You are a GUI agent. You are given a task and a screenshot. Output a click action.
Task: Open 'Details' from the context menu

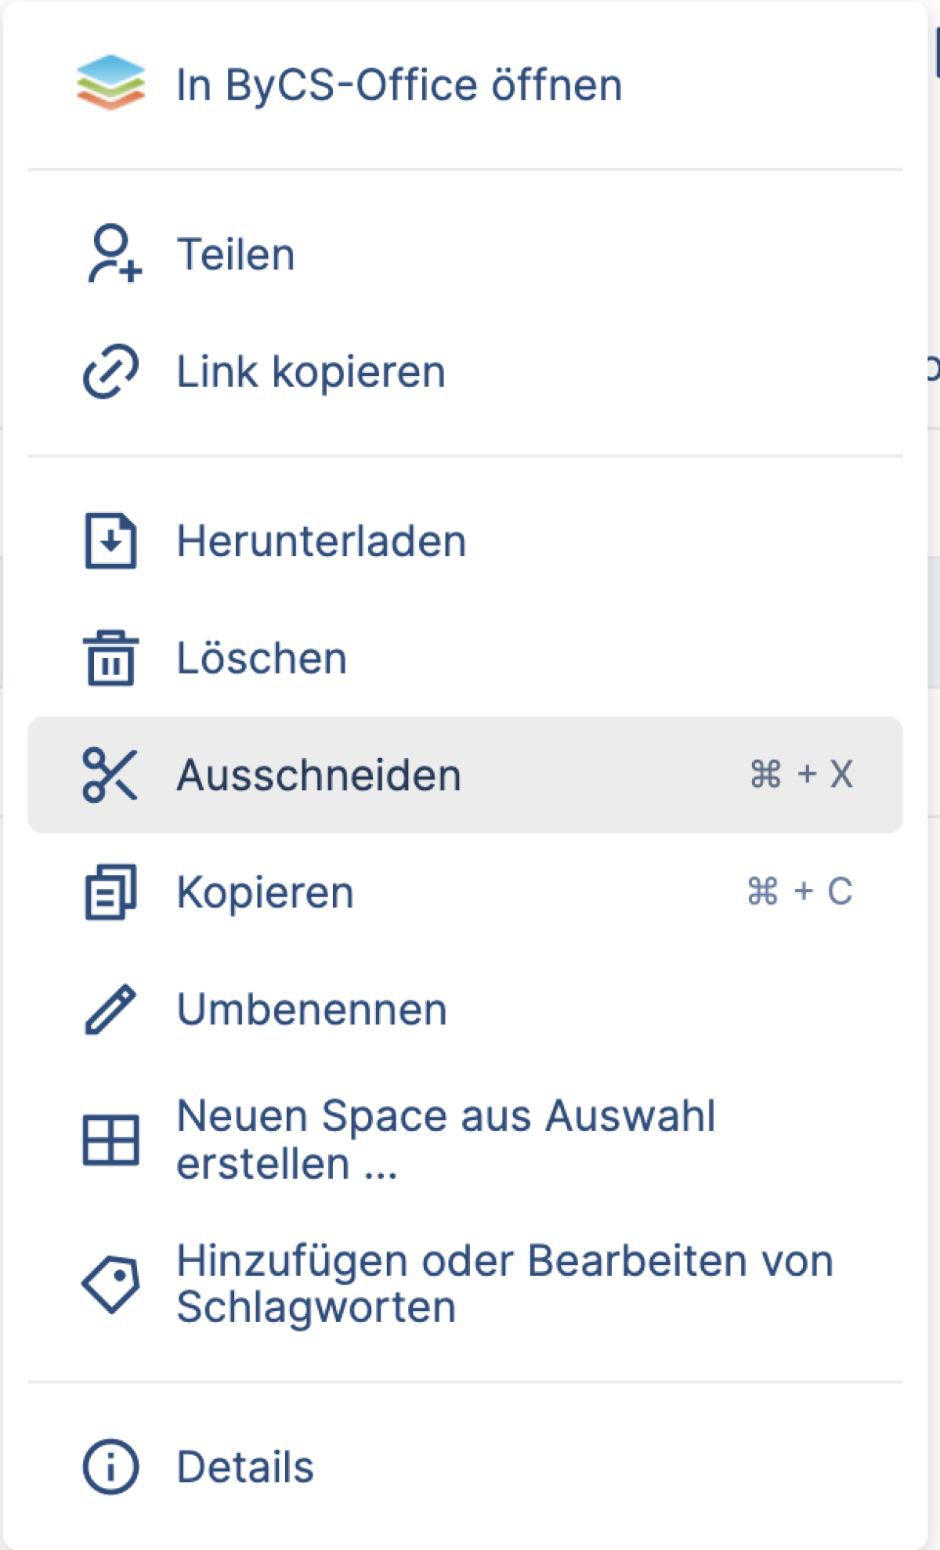tap(245, 1467)
